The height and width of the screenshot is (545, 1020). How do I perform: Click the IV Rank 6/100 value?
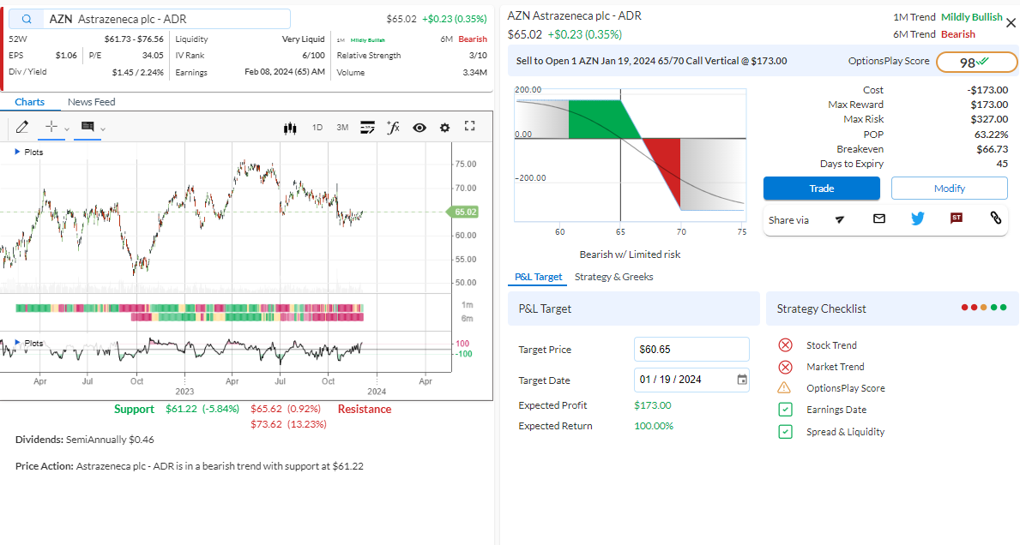point(313,56)
